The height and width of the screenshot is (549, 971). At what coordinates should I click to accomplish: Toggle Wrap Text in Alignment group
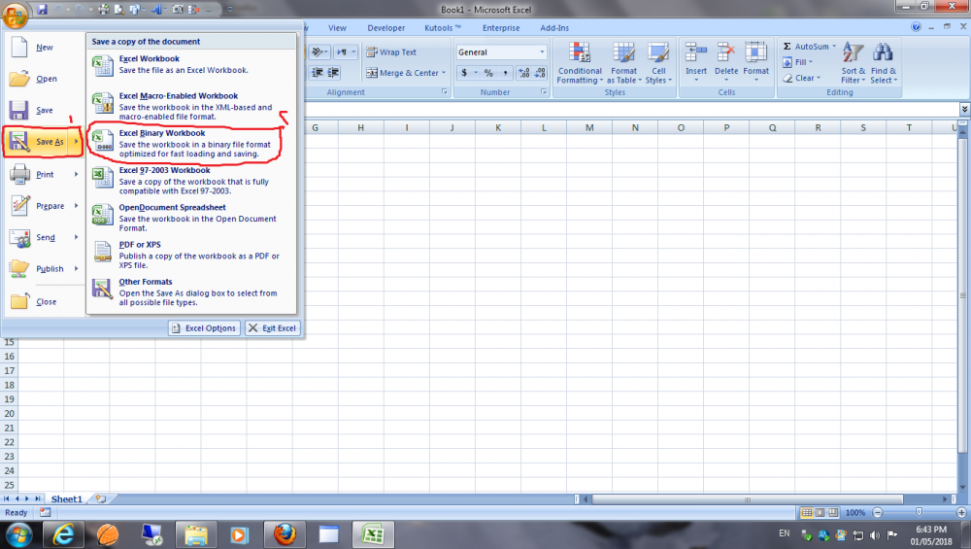tap(391, 52)
